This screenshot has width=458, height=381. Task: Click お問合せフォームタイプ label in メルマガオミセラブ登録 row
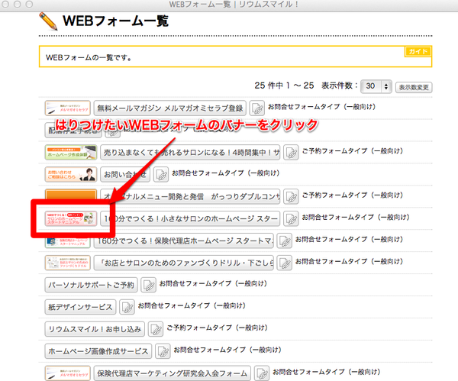[321, 107]
